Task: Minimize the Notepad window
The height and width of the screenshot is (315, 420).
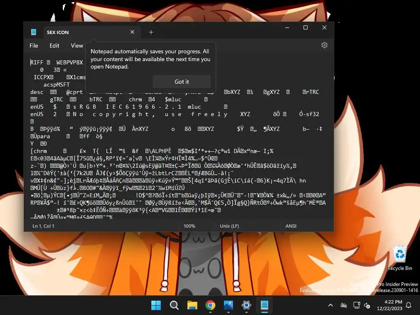Action: 287,27
